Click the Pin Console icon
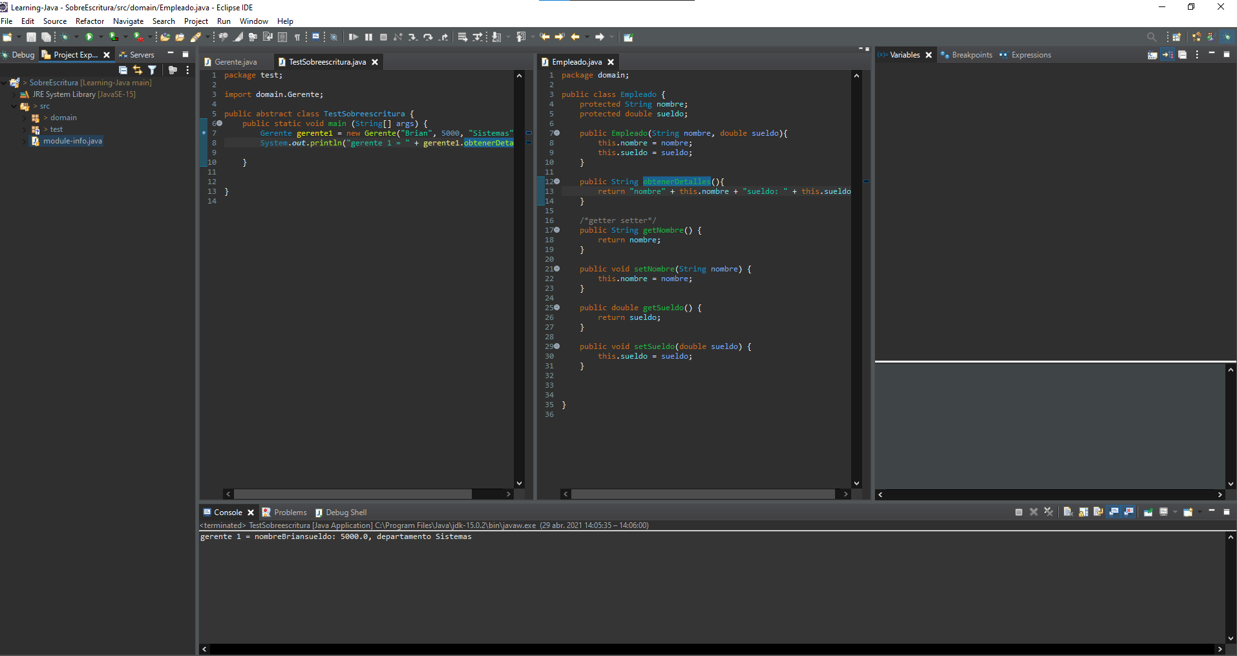Viewport: 1237px width, 656px height. pos(1148,512)
